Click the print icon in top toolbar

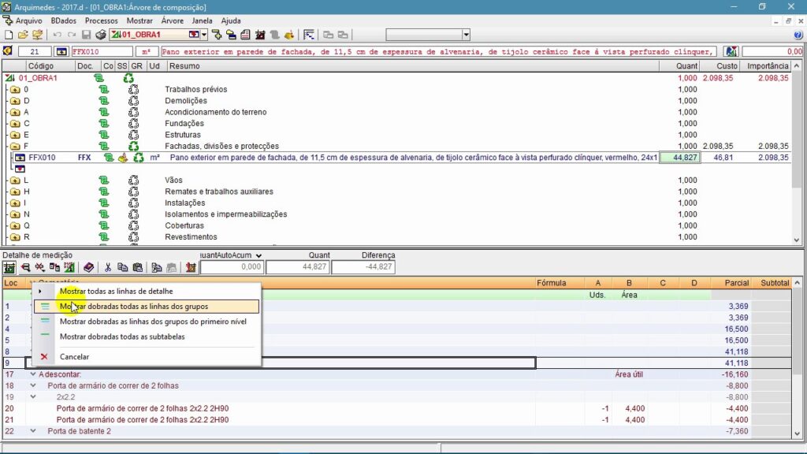pos(100,35)
